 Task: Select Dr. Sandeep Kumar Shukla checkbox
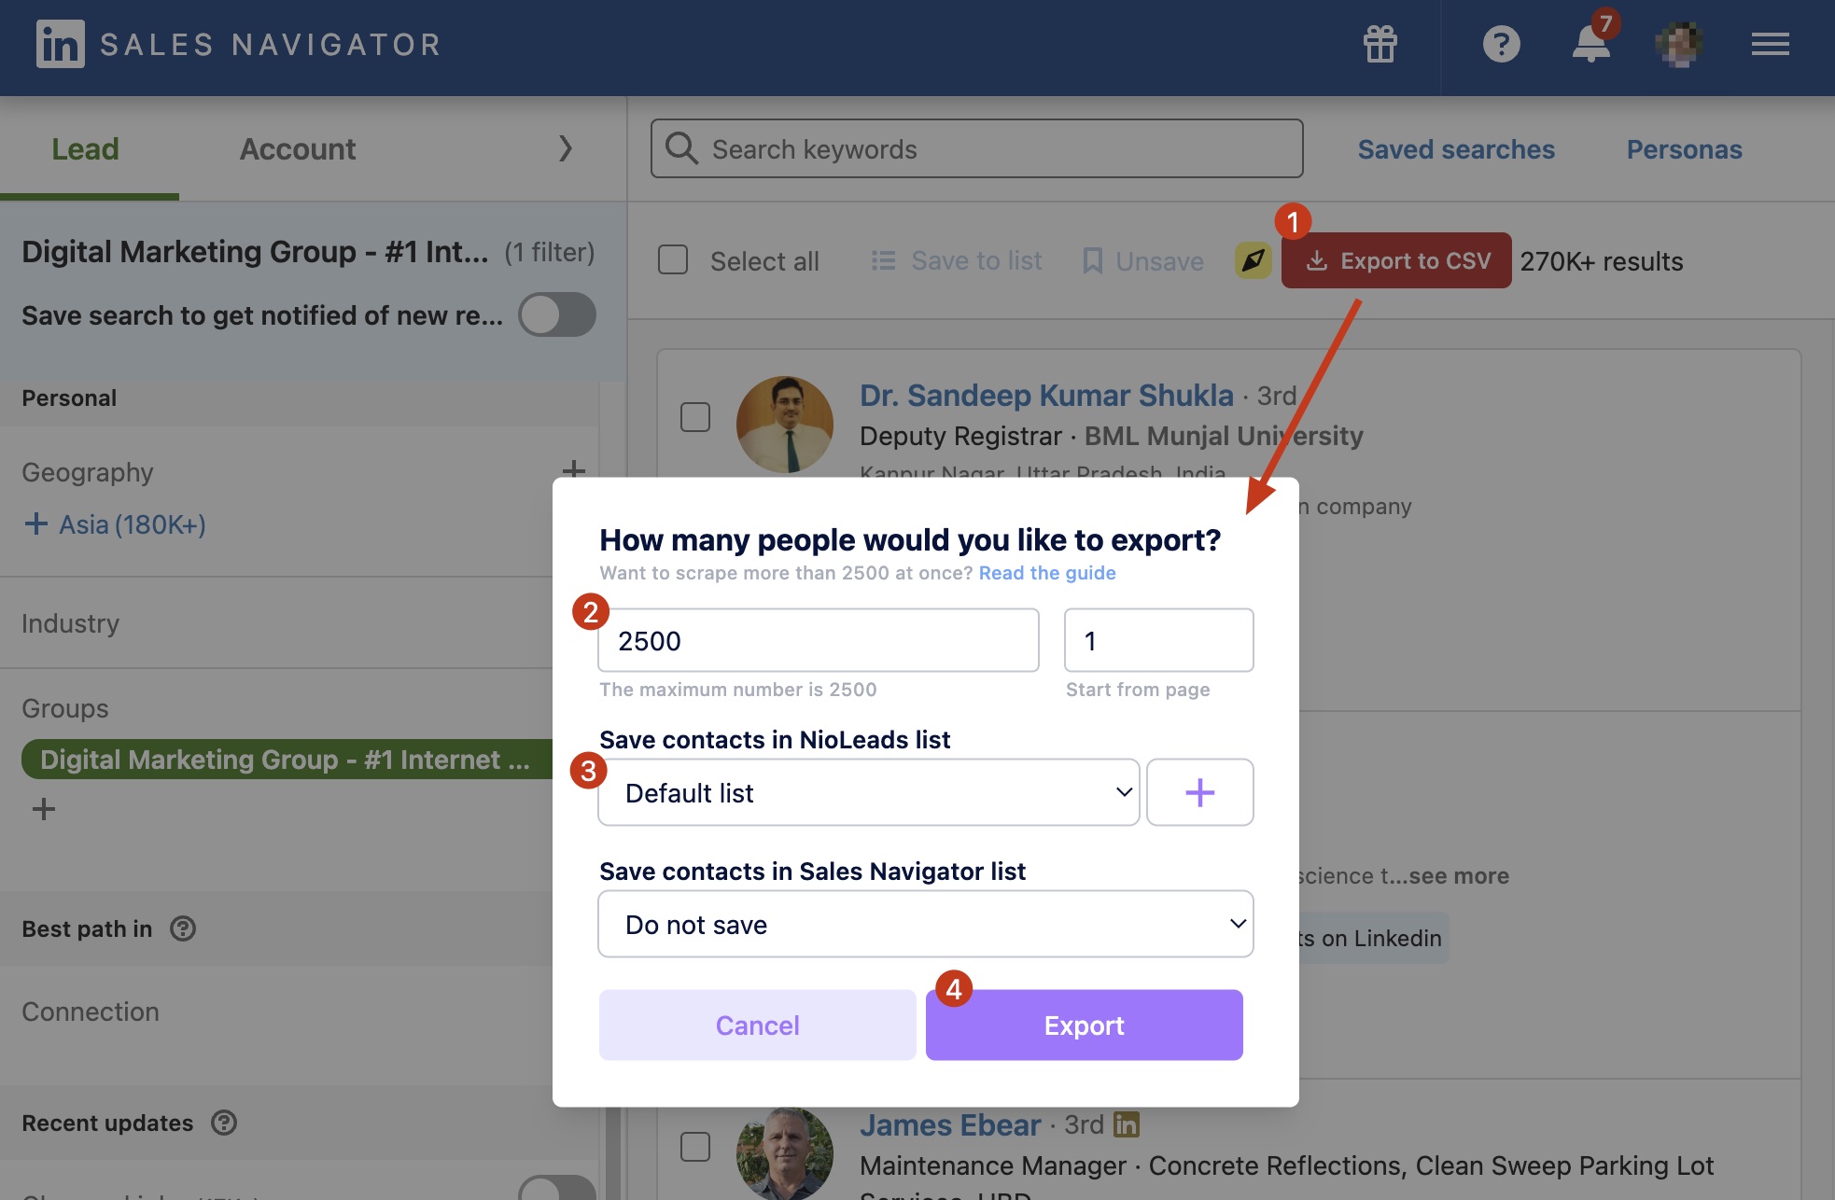click(695, 417)
